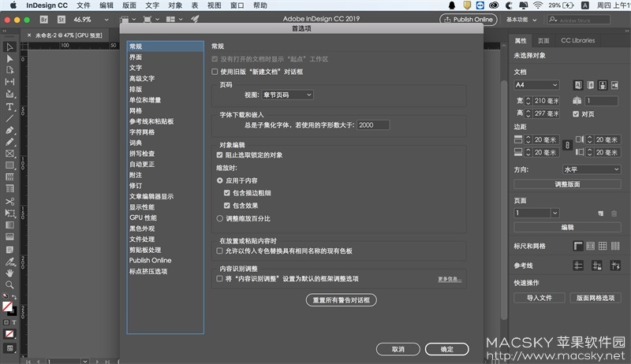Click the 高 height stepper arrows
Image resolution: width=631 pixels, height=364 pixels.
pos(528,113)
